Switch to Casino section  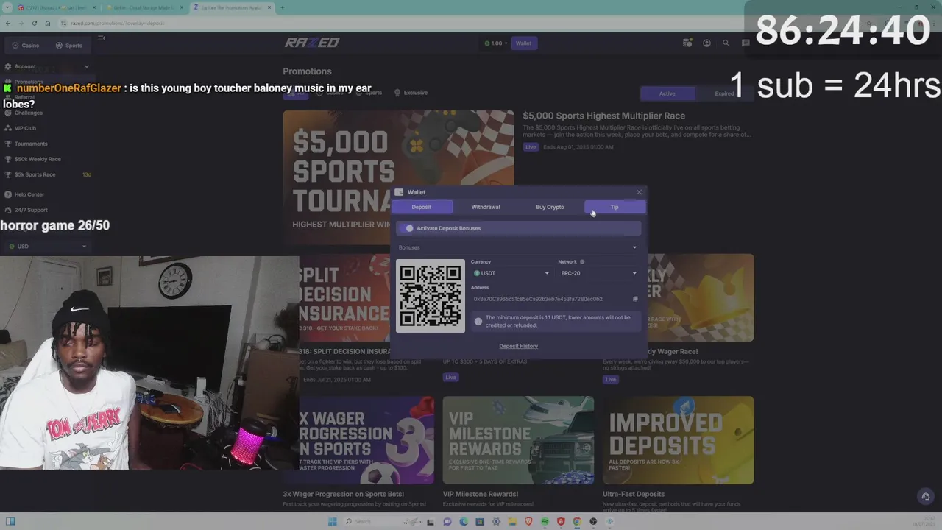click(26, 46)
